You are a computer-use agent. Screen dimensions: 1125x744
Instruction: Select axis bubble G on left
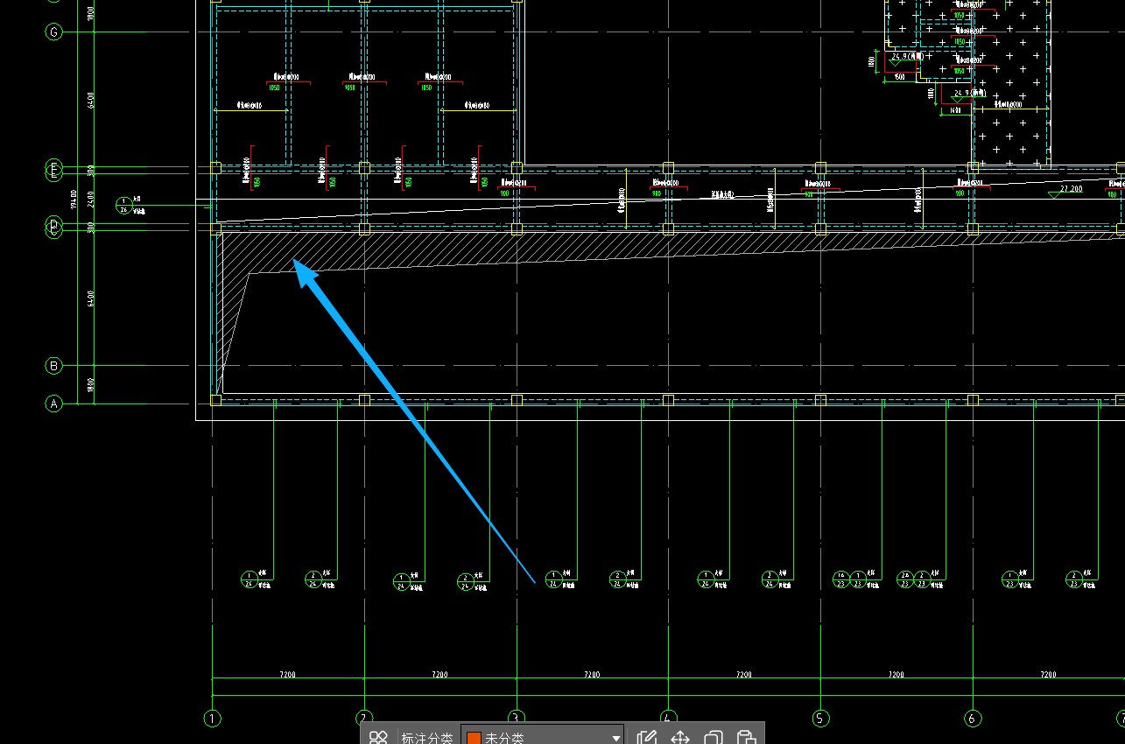54,32
